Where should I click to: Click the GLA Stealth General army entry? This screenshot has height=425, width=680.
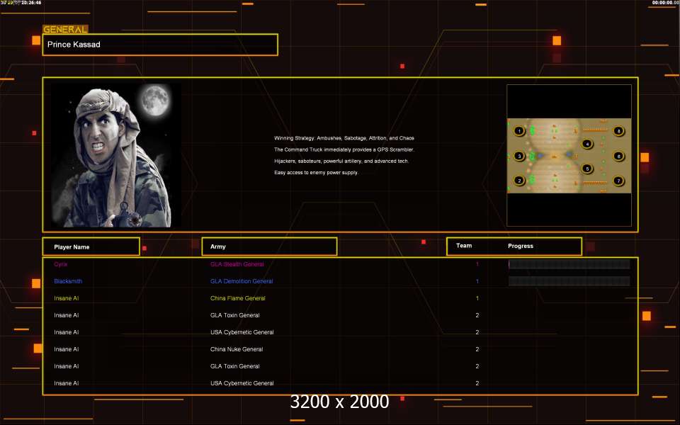(237, 264)
